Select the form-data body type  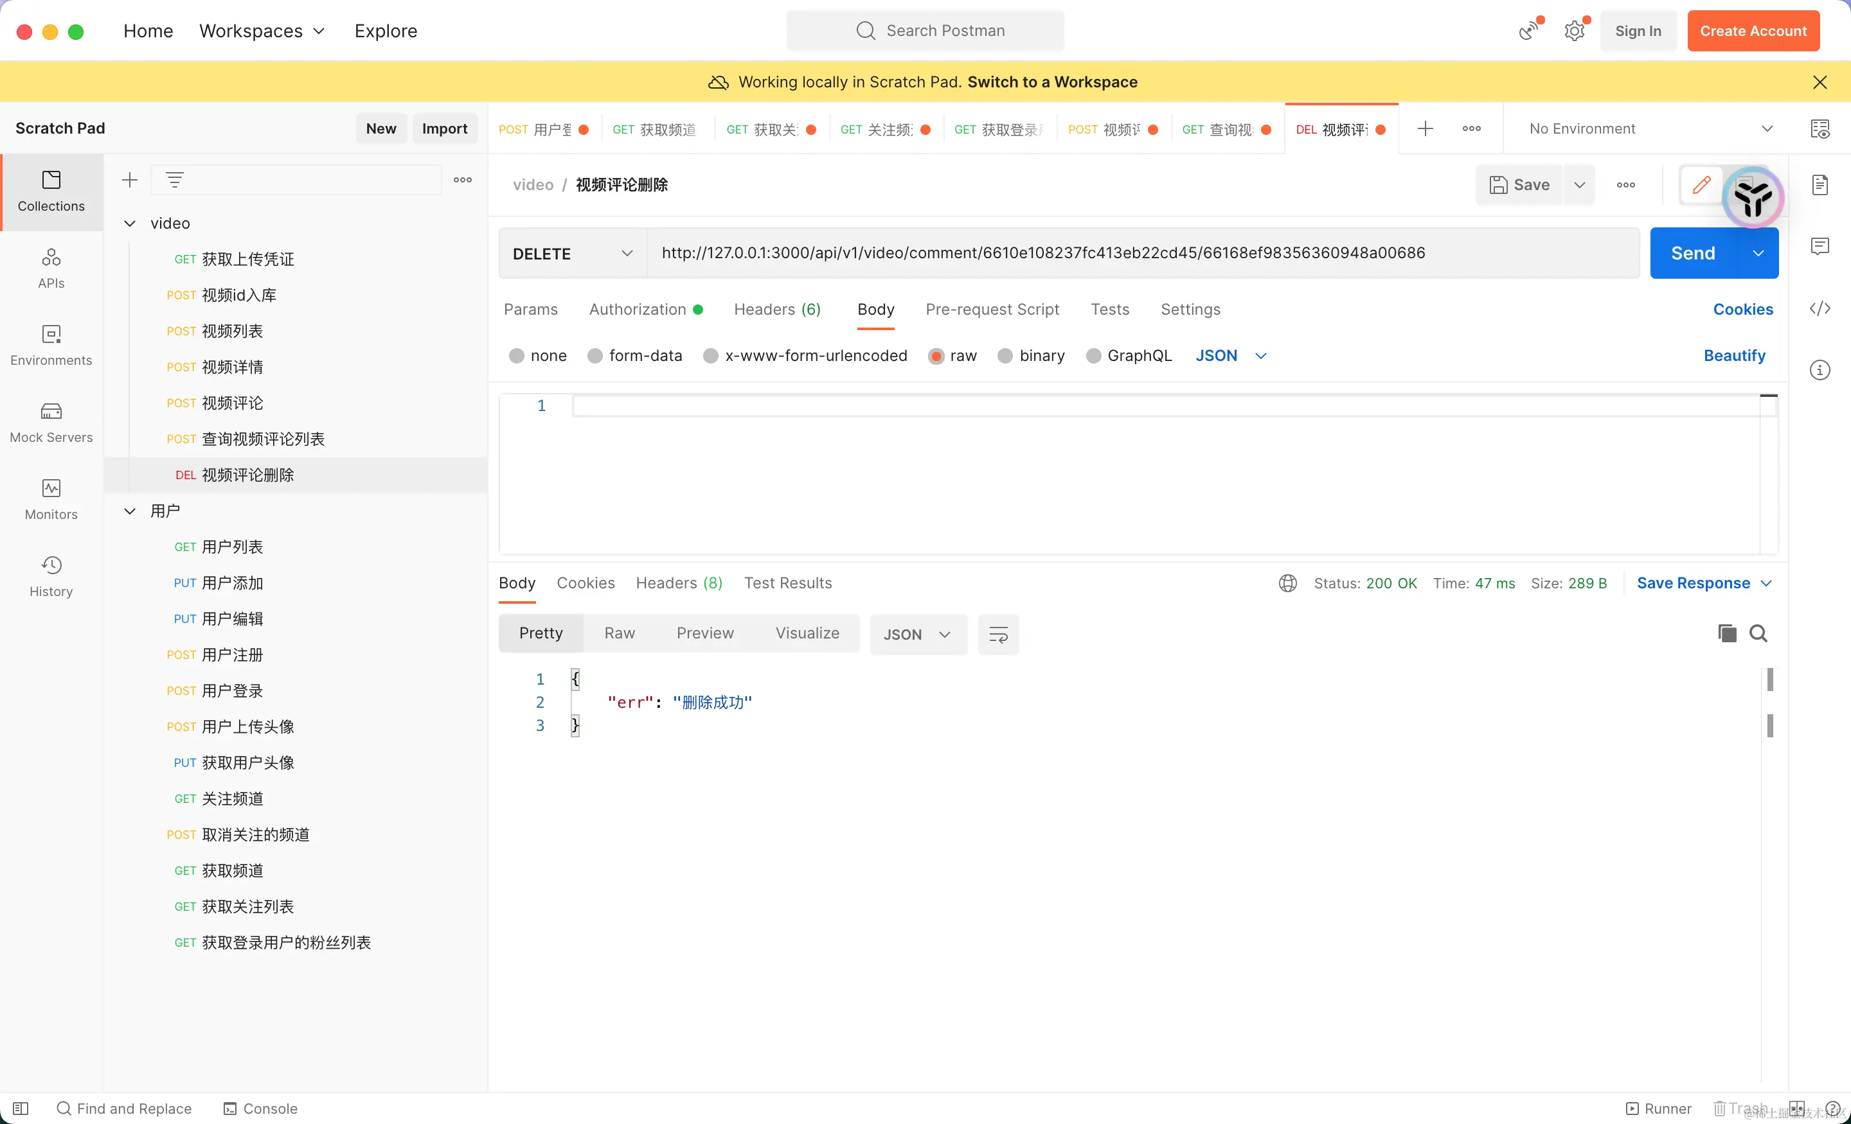[595, 356]
